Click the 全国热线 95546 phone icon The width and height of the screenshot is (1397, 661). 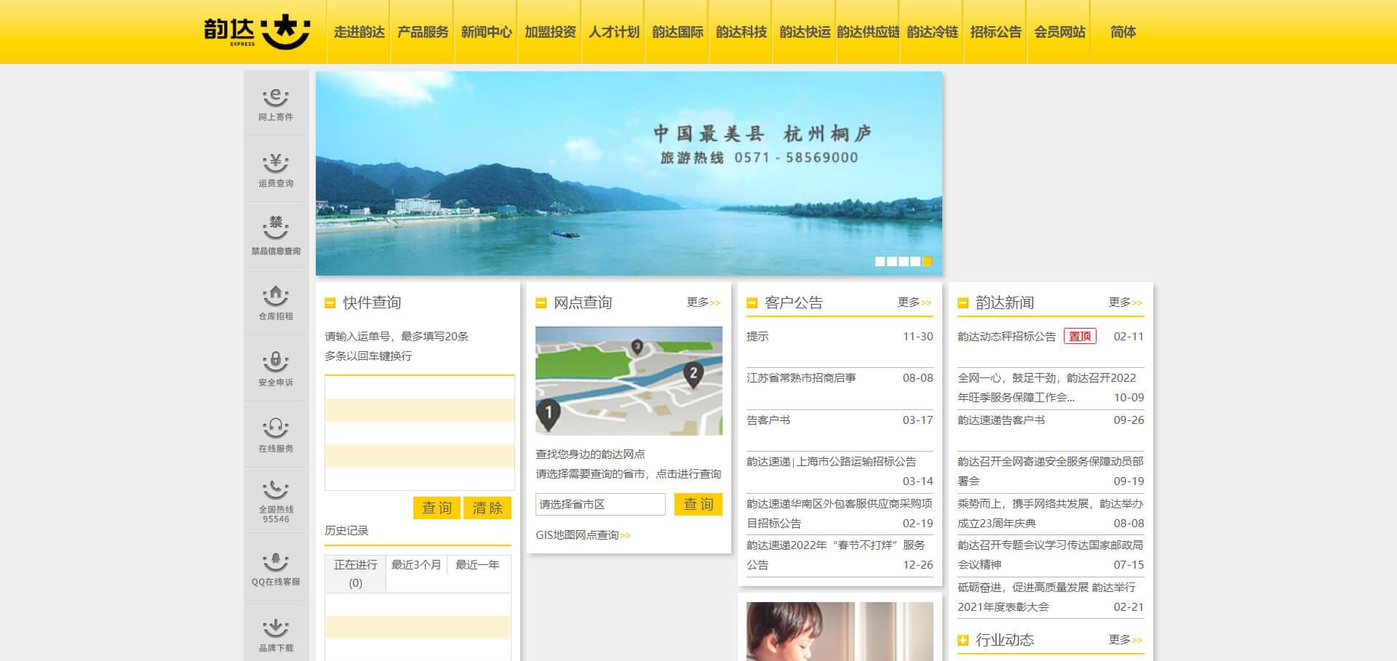[276, 500]
